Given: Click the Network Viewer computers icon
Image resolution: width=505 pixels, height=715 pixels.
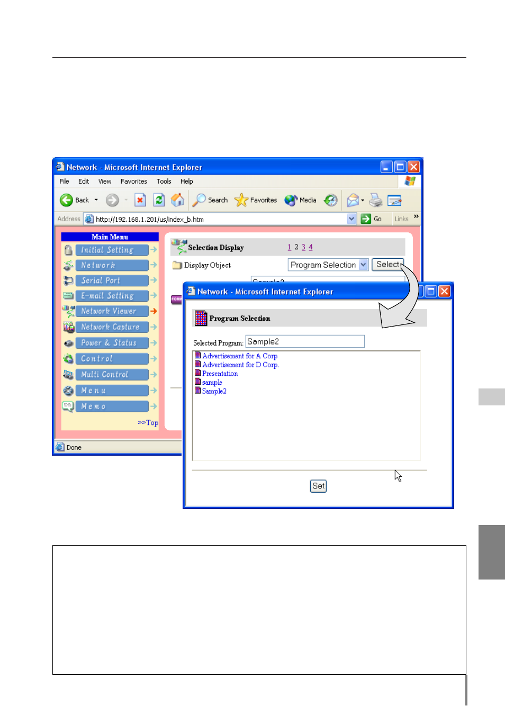Looking at the screenshot, I should (x=68, y=311).
